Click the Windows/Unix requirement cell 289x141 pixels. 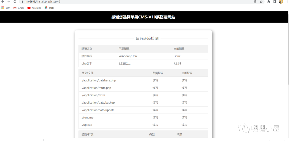point(128,56)
